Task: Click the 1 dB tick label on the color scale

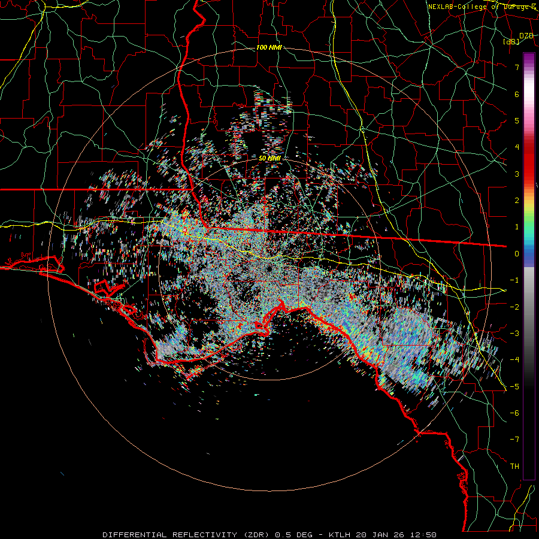Action: (x=517, y=227)
